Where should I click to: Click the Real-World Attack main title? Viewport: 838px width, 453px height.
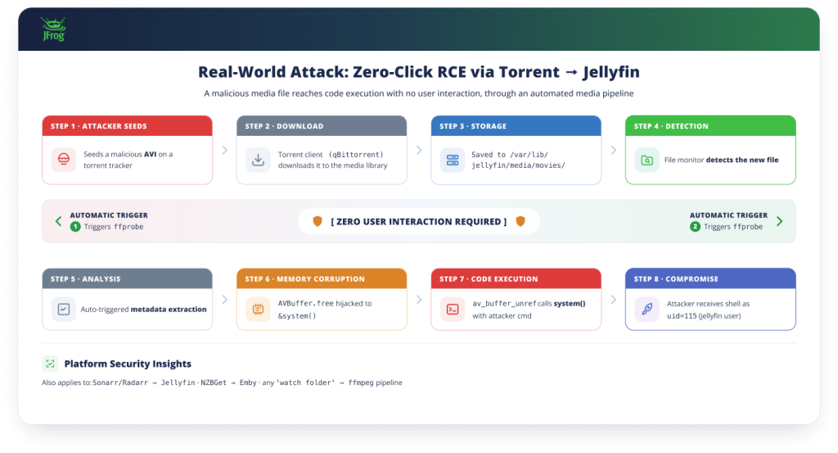coord(419,71)
